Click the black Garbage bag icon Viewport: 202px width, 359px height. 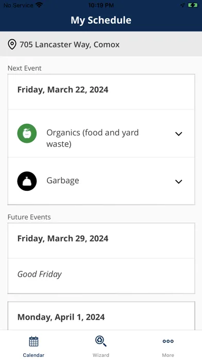(27, 181)
